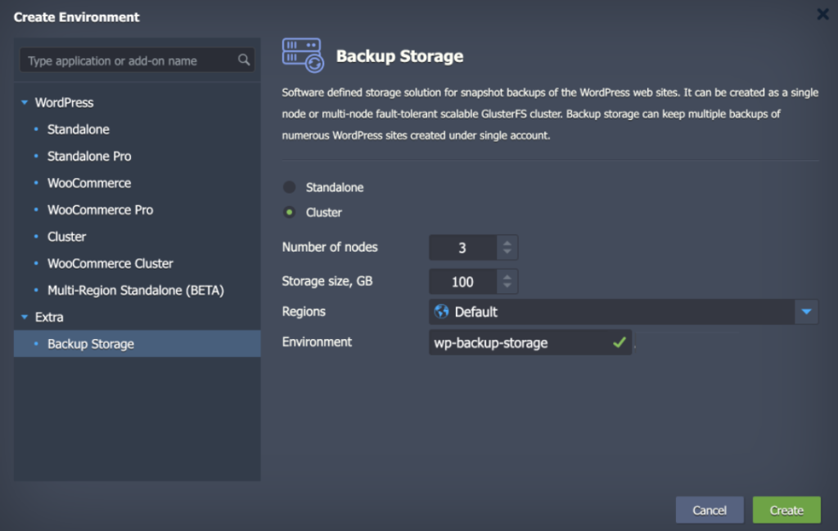The height and width of the screenshot is (531, 838).
Task: Choose Standalone Pro package
Action: tap(89, 156)
